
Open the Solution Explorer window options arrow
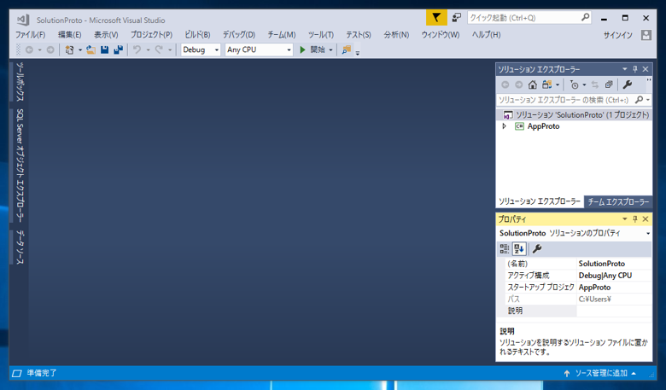tap(625, 69)
